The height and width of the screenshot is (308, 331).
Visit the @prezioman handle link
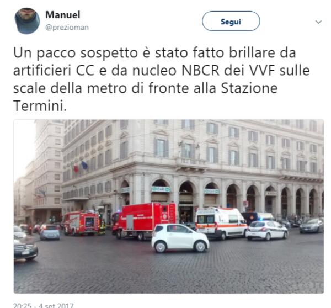[x=67, y=28]
